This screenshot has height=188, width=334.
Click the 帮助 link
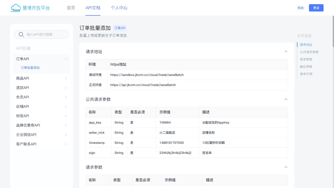click(301, 8)
